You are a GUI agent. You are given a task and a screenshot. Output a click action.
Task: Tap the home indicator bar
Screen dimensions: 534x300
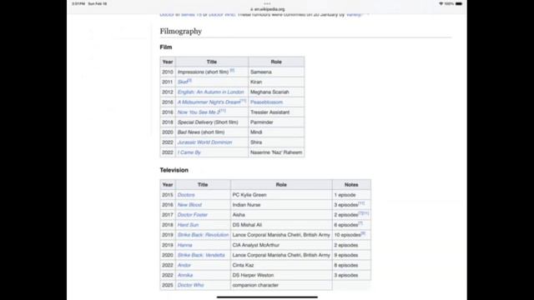(267, 297)
